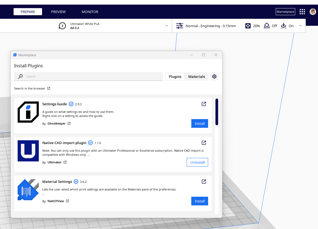Switch to the MONITOR stage
This screenshot has width=318, height=229.
(90, 12)
